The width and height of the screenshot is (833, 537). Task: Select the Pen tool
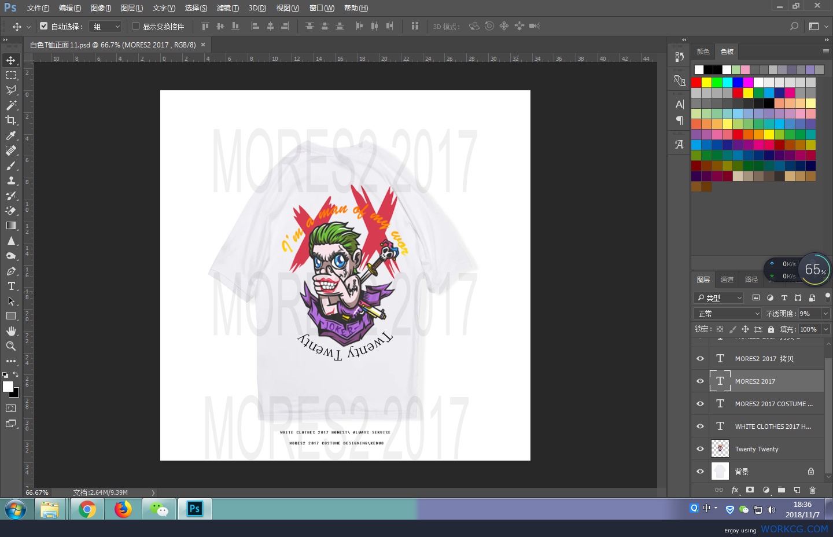11,271
